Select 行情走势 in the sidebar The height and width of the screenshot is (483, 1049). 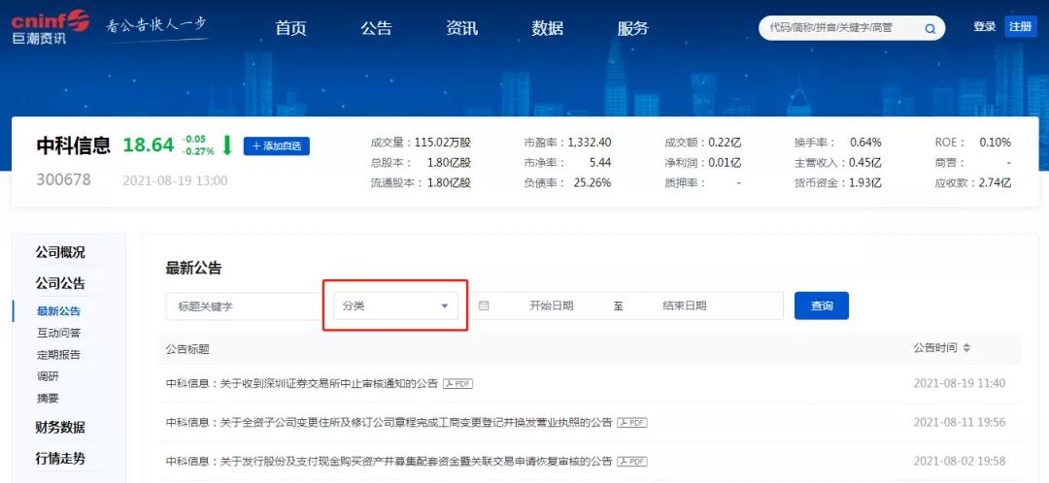[60, 459]
